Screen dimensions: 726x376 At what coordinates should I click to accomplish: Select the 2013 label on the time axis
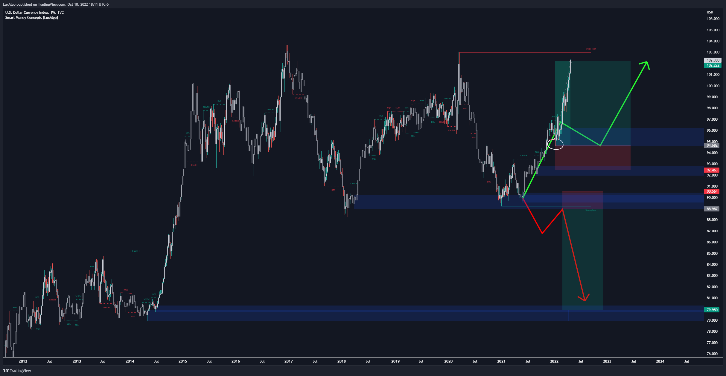[x=77, y=361]
